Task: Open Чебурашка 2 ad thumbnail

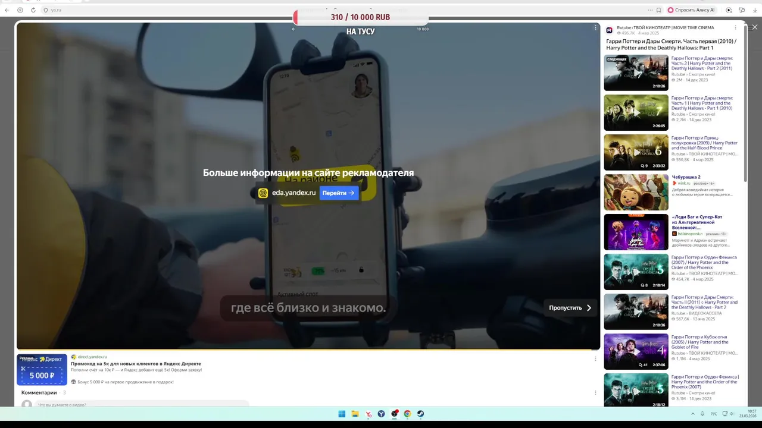Action: click(636, 192)
